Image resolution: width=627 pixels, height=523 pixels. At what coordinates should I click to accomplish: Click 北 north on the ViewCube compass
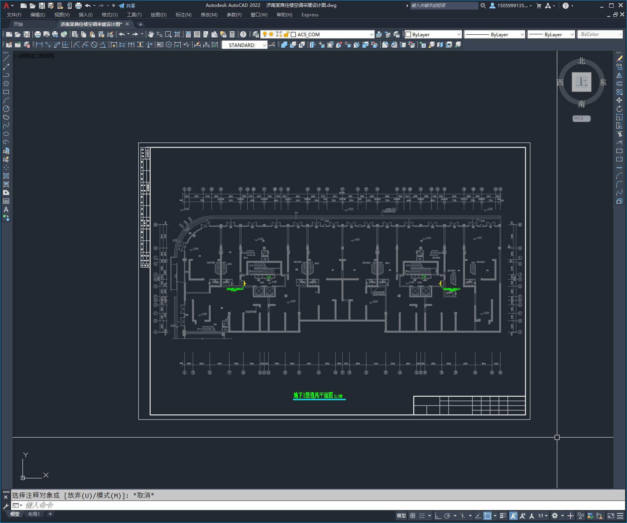(x=582, y=61)
